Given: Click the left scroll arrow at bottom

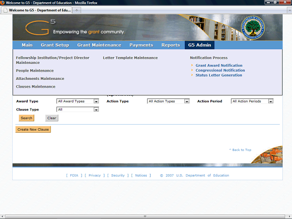Looking at the screenshot, I should [2, 216].
